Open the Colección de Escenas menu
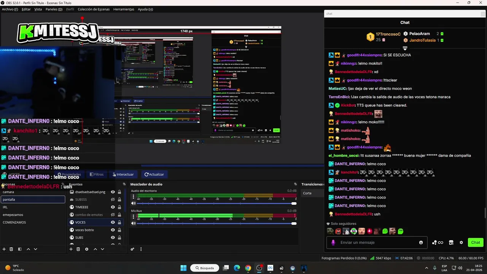Image resolution: width=487 pixels, height=274 pixels. tap(94, 9)
